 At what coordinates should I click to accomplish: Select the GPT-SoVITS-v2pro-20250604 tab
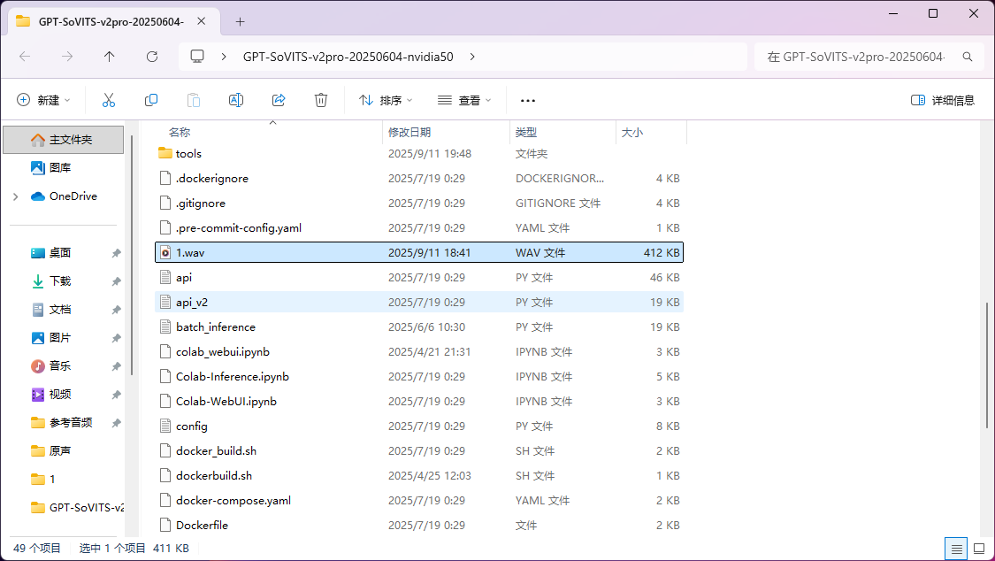(x=111, y=21)
